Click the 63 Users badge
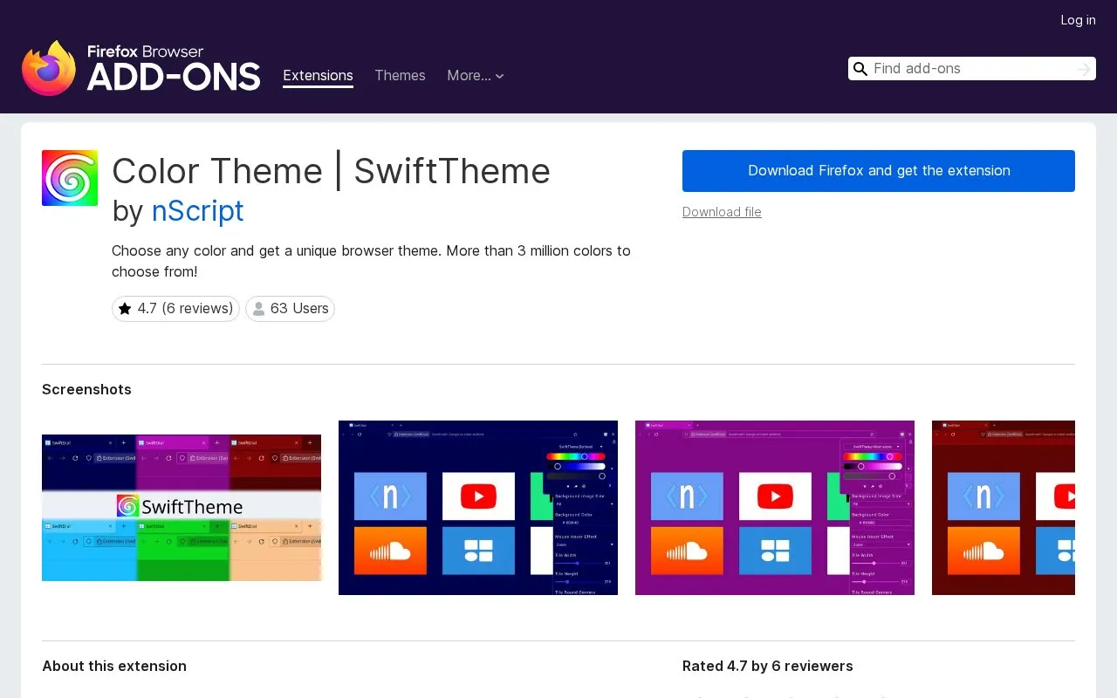Image resolution: width=1117 pixels, height=698 pixels. click(x=290, y=309)
